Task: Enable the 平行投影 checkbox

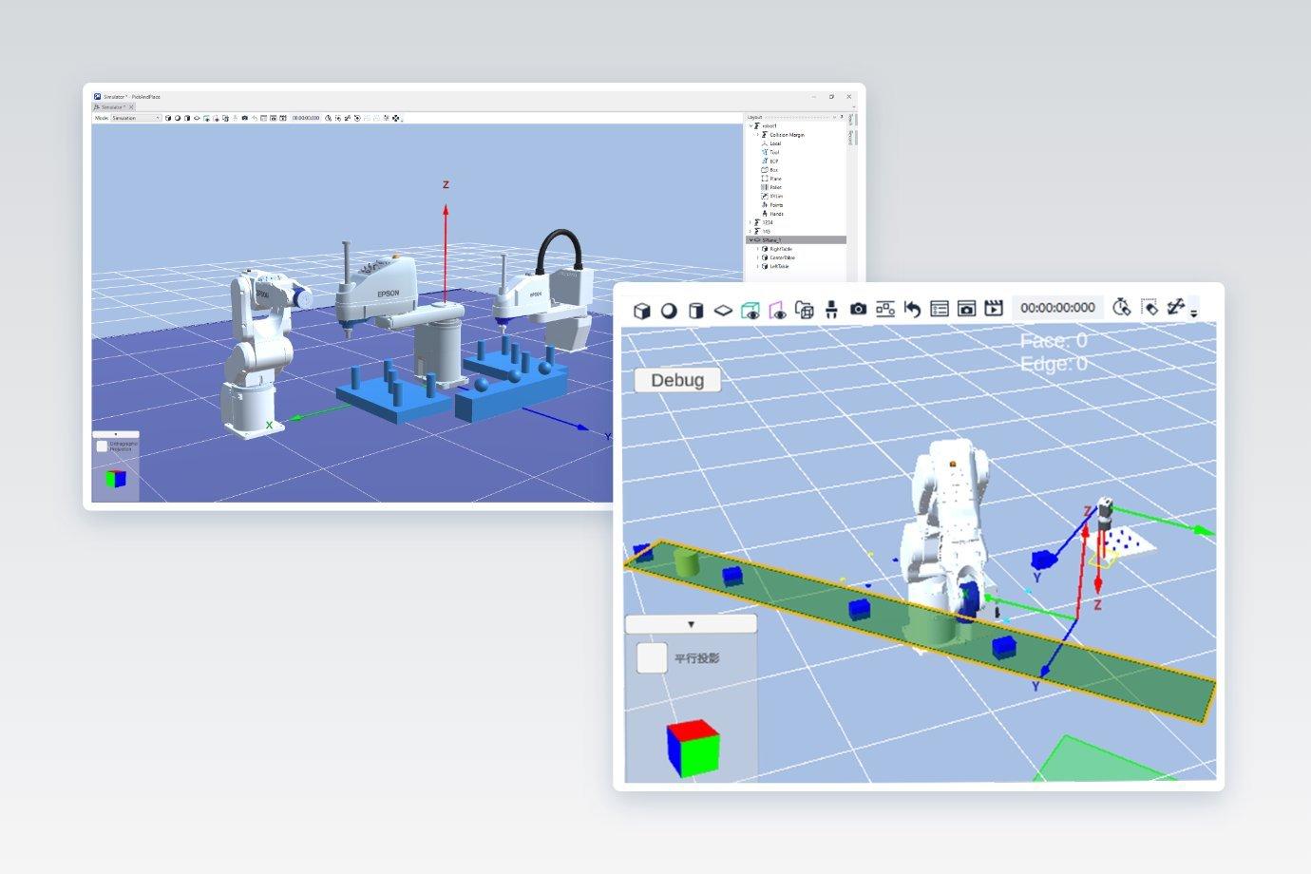Action: point(652,657)
